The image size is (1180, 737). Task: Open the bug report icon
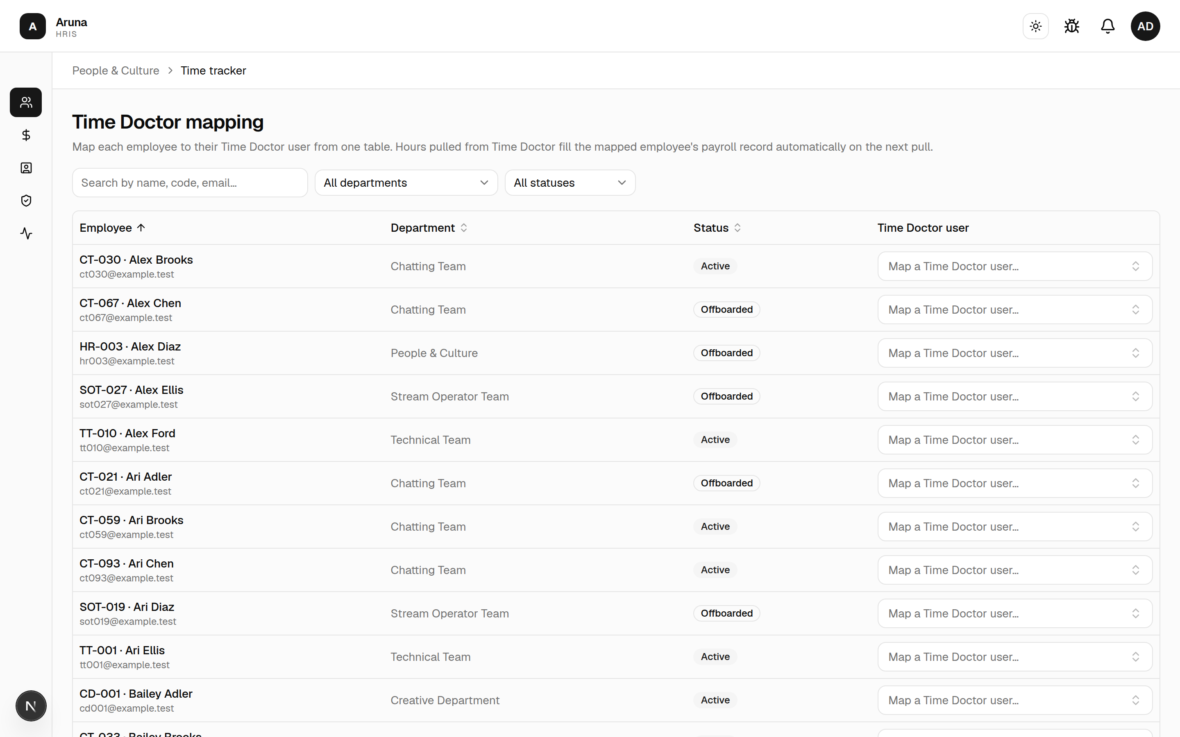pos(1072,26)
